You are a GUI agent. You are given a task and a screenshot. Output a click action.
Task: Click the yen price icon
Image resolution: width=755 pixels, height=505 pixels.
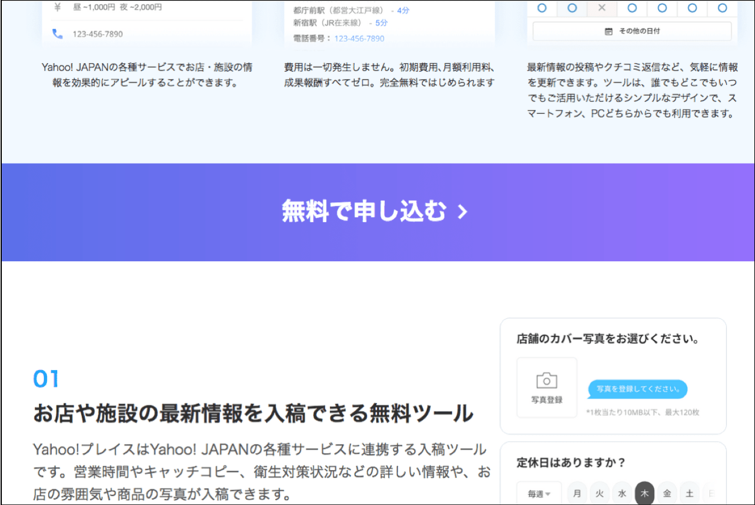point(57,7)
